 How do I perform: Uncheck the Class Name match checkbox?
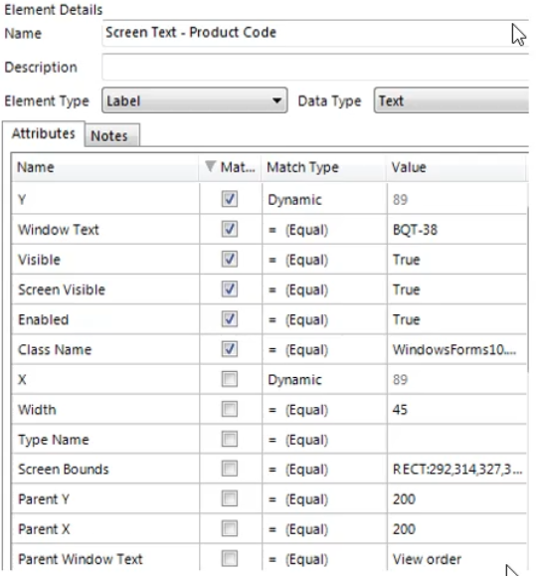click(x=230, y=349)
